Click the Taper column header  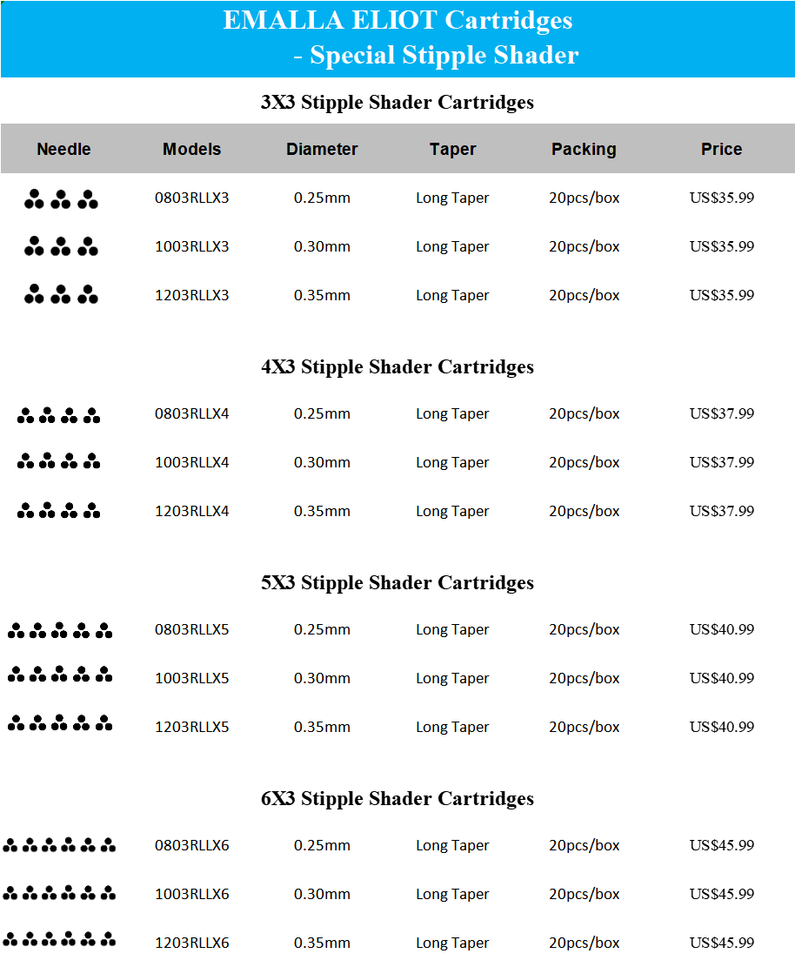coord(453,149)
